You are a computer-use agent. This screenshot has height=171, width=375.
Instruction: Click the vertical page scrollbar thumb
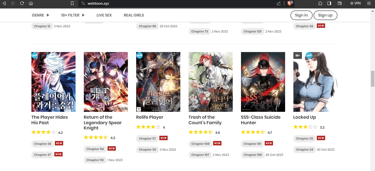[x=373, y=79]
